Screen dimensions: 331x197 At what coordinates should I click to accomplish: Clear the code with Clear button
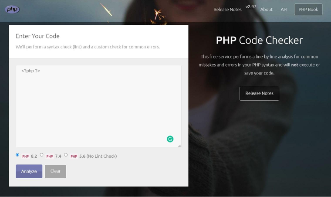click(55, 171)
